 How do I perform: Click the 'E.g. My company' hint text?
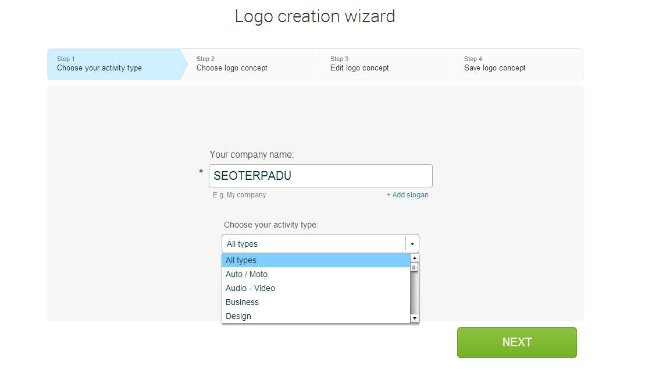pyautogui.click(x=240, y=195)
